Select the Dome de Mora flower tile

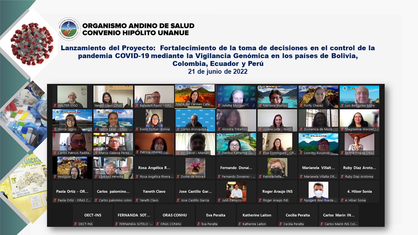[195, 167]
